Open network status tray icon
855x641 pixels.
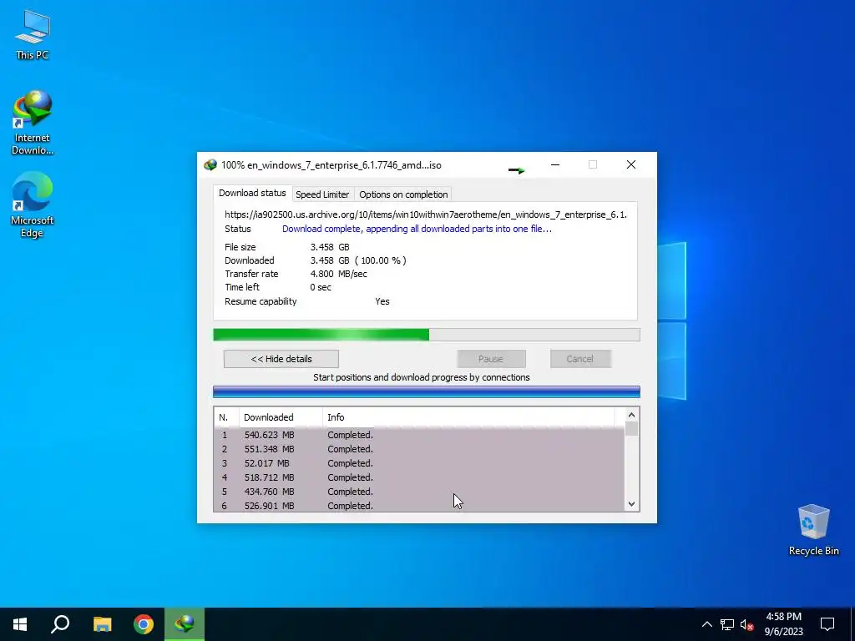(727, 624)
